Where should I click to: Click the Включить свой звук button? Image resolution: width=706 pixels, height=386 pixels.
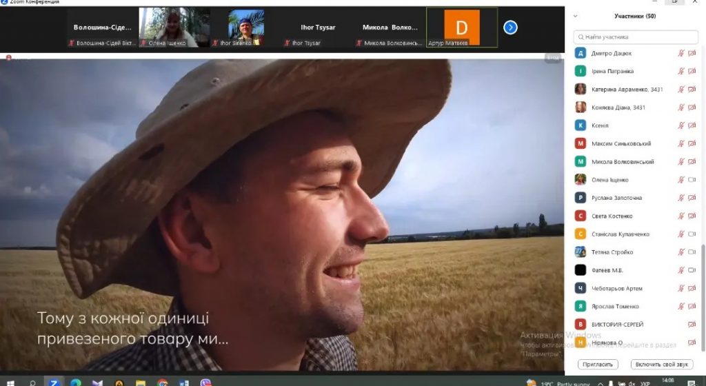[x=661, y=364]
